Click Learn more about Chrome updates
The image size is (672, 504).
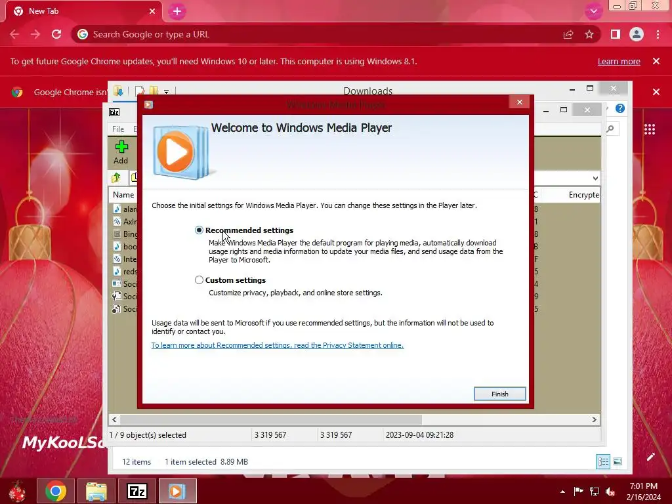coord(619,61)
